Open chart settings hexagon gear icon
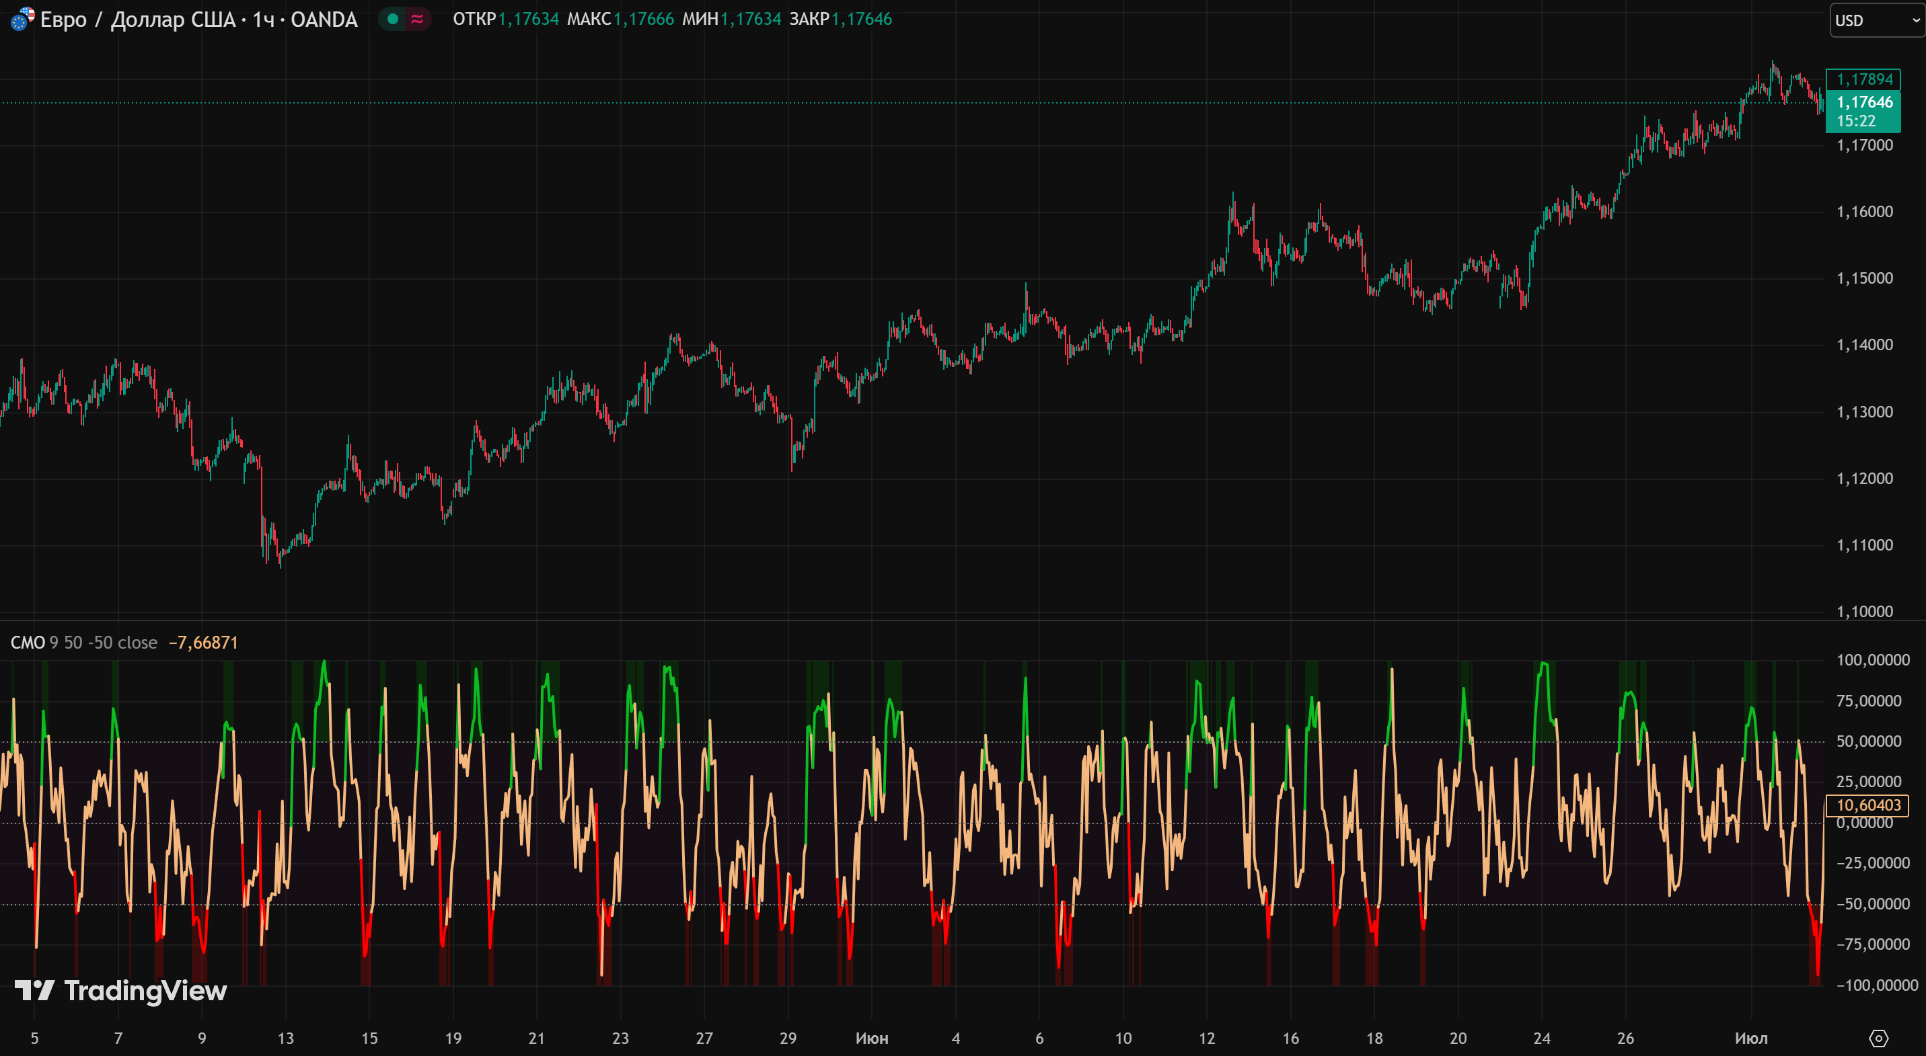The height and width of the screenshot is (1056, 1926). click(x=1878, y=1038)
